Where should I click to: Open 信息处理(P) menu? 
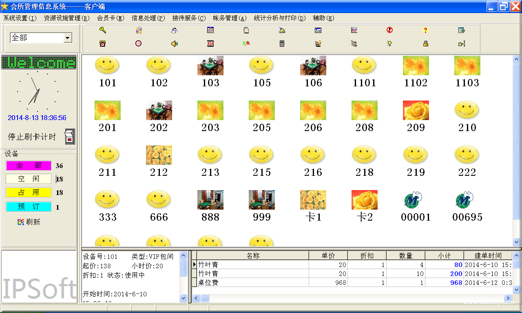[x=148, y=18]
